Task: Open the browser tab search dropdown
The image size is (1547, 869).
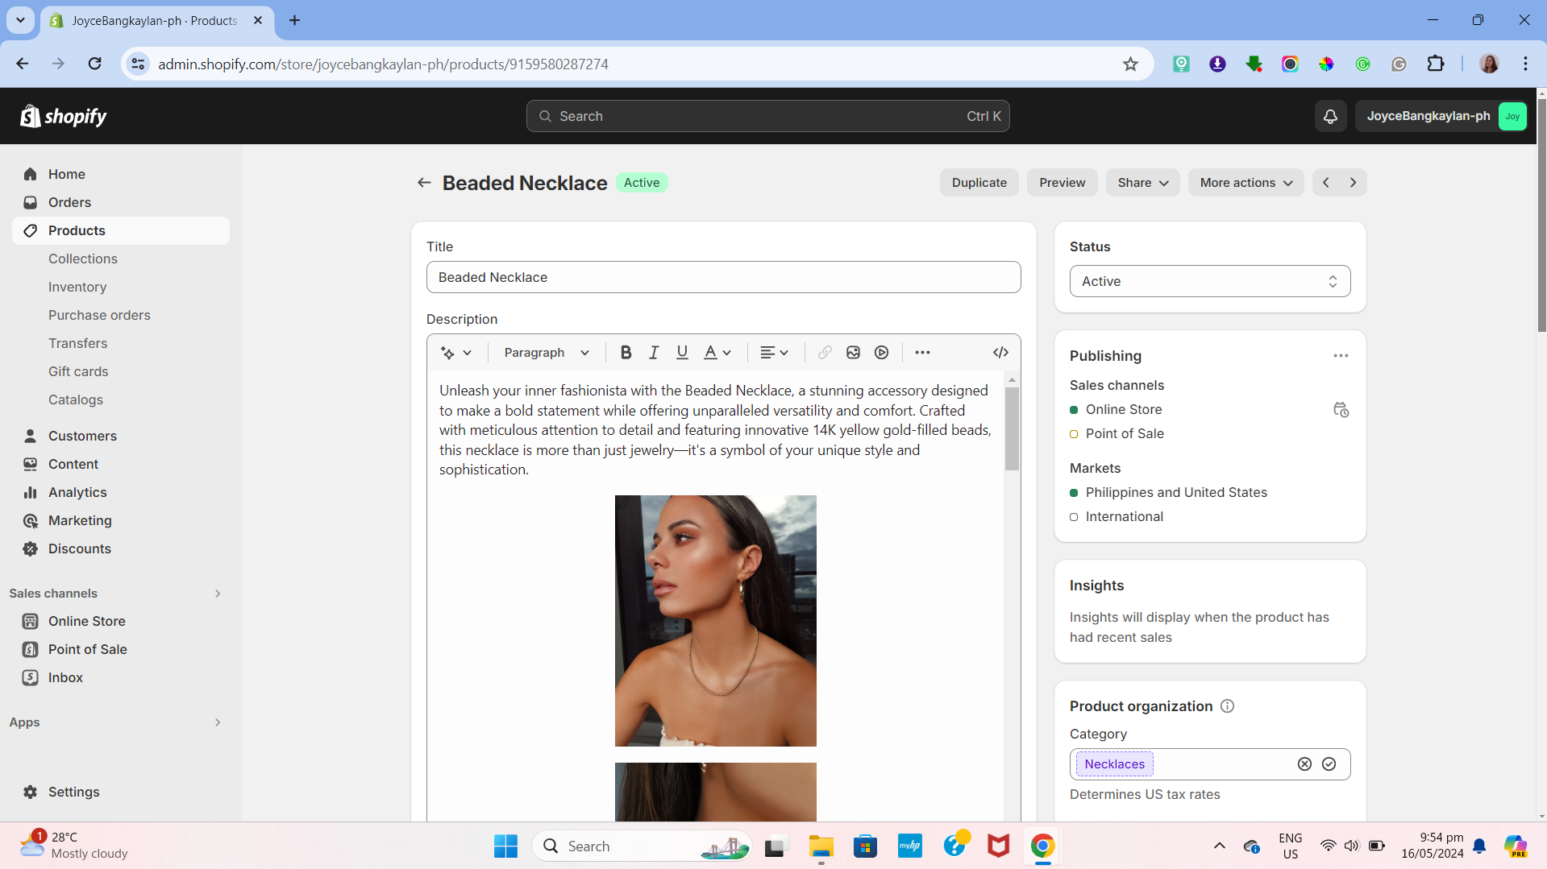Action: tap(20, 20)
